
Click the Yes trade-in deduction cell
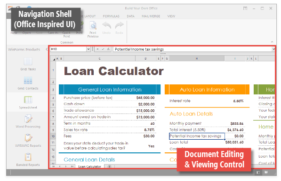151,146
